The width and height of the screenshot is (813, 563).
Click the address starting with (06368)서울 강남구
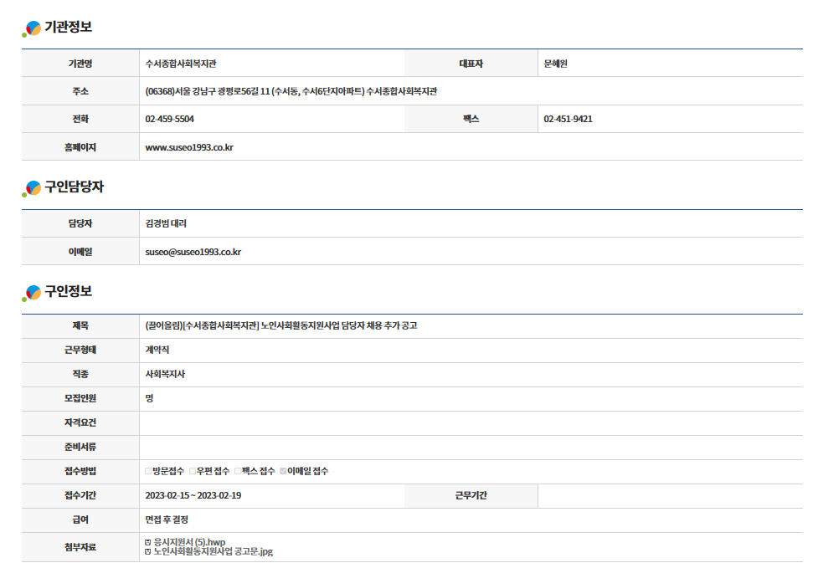coord(291,92)
